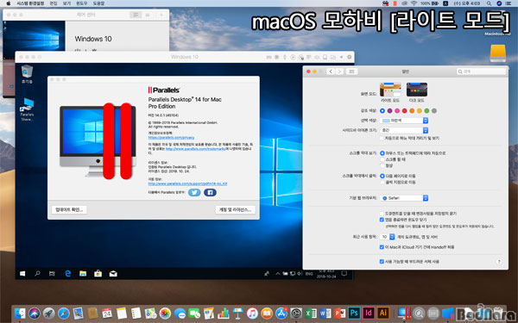
Task: Click the Account and License button
Action: pyautogui.click(x=235, y=209)
